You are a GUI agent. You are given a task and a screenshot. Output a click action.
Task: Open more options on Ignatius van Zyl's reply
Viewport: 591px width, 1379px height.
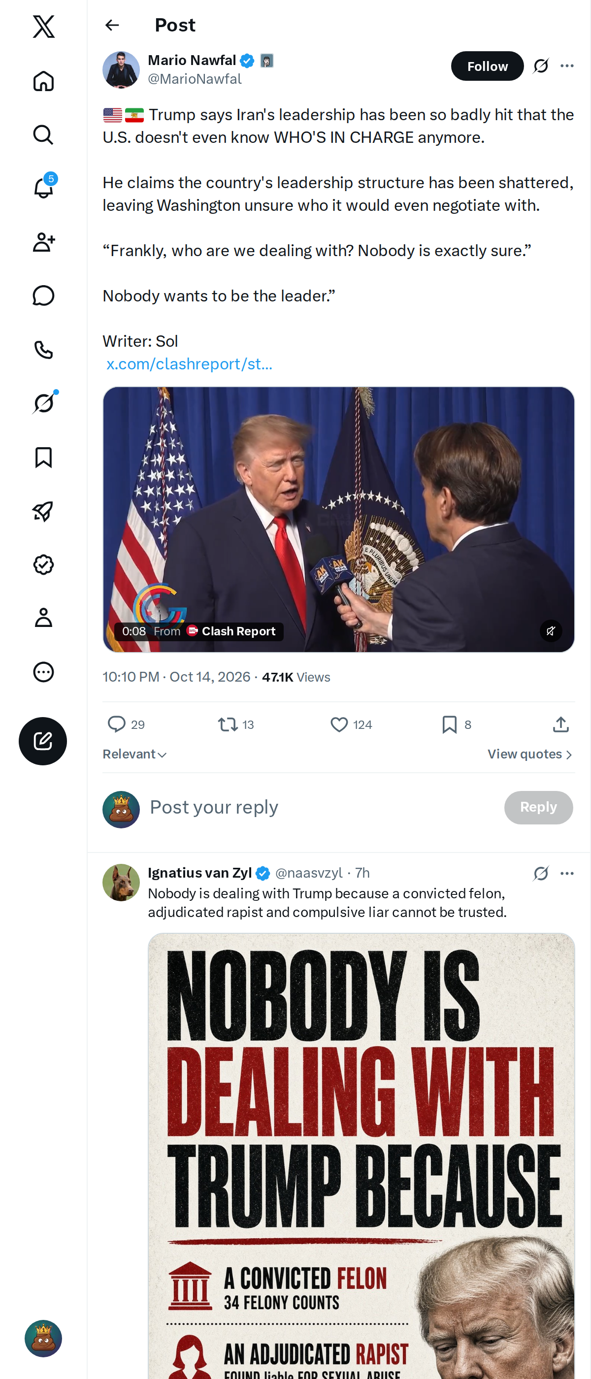(567, 873)
